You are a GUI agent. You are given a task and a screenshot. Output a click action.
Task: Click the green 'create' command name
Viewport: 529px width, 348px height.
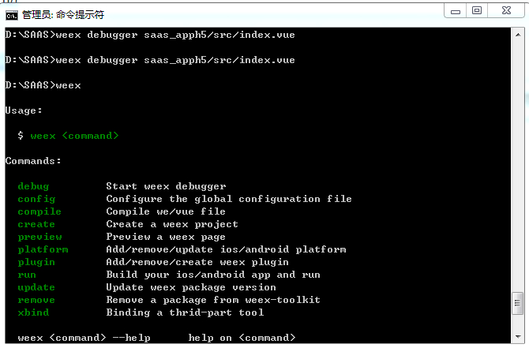coord(36,224)
